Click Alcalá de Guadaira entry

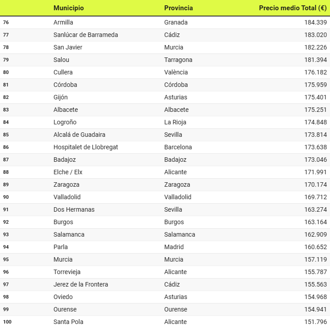click(79, 135)
